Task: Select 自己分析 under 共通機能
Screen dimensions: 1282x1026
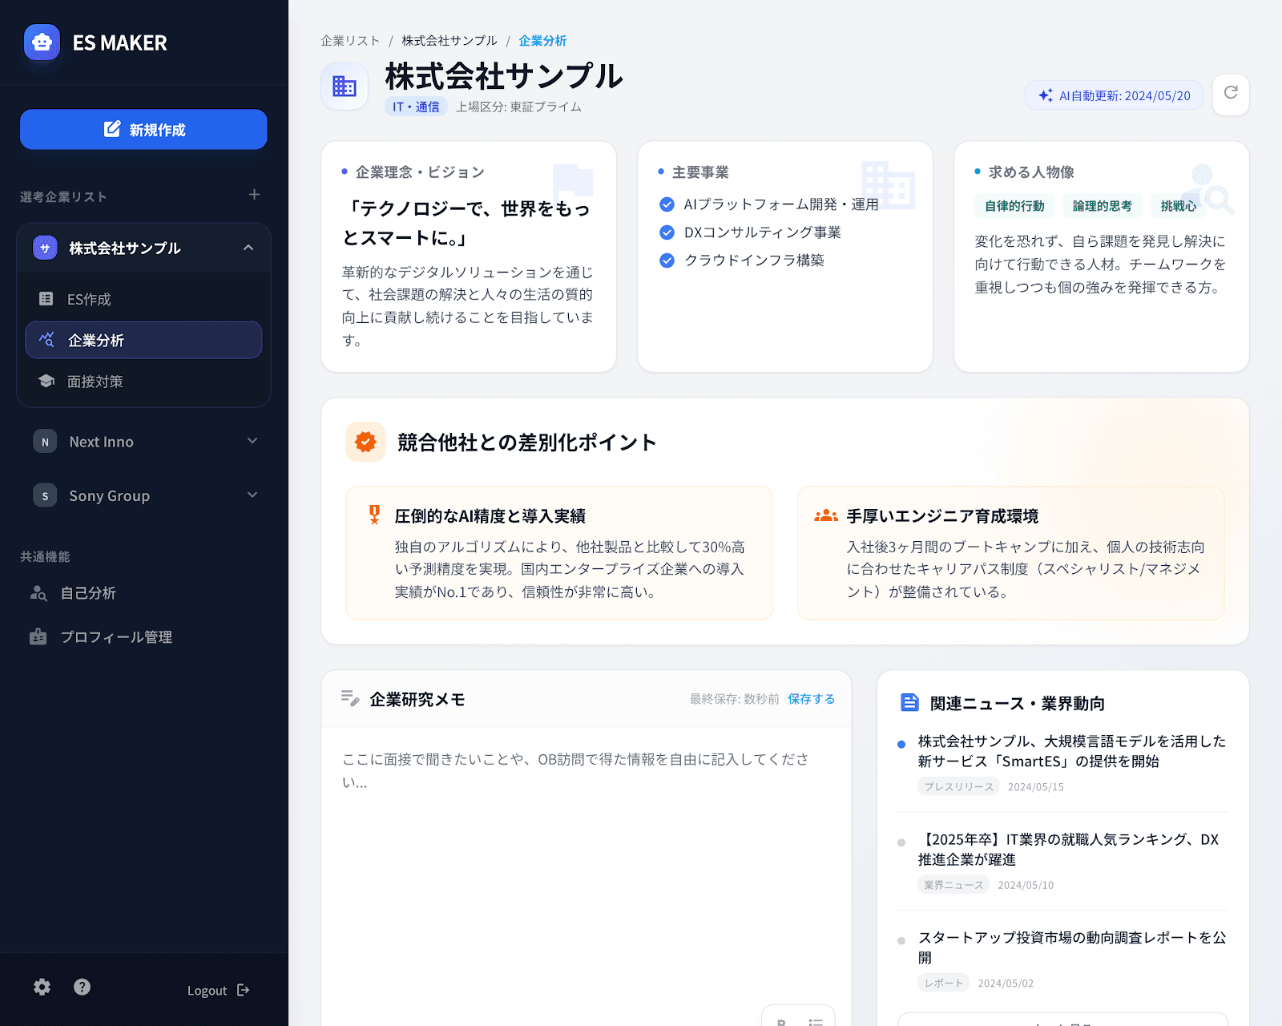Action: (x=88, y=593)
